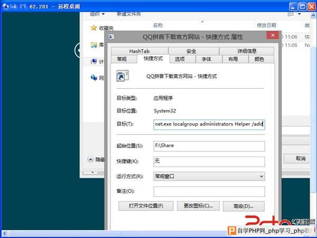Viewport: 317px width, 238px height.
Task: Switch to the 布局 tab
Action: 235,59
